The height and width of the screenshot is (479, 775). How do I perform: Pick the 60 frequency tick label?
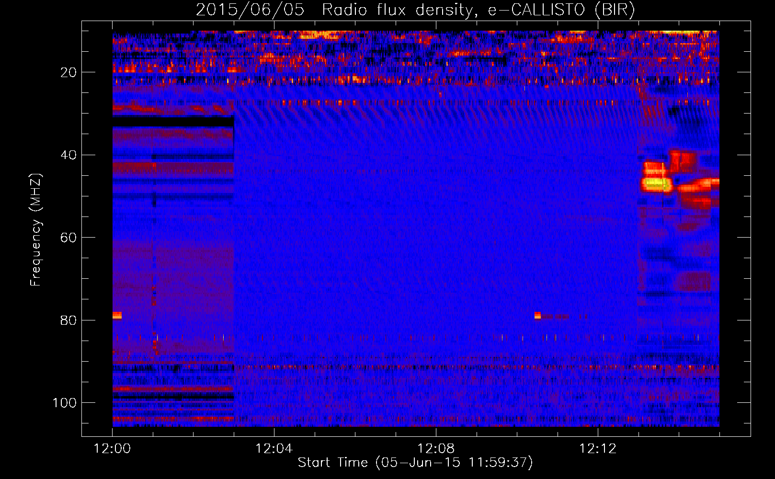[68, 238]
